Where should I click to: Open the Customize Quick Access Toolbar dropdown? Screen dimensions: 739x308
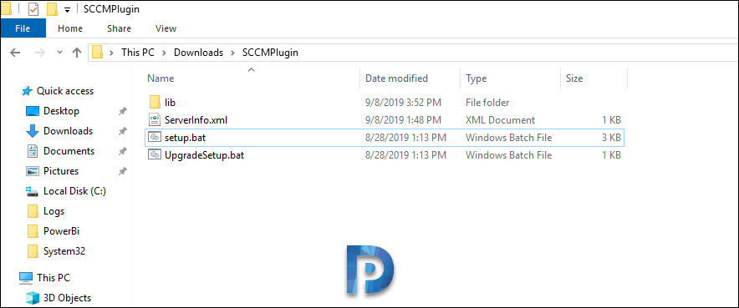(x=67, y=9)
